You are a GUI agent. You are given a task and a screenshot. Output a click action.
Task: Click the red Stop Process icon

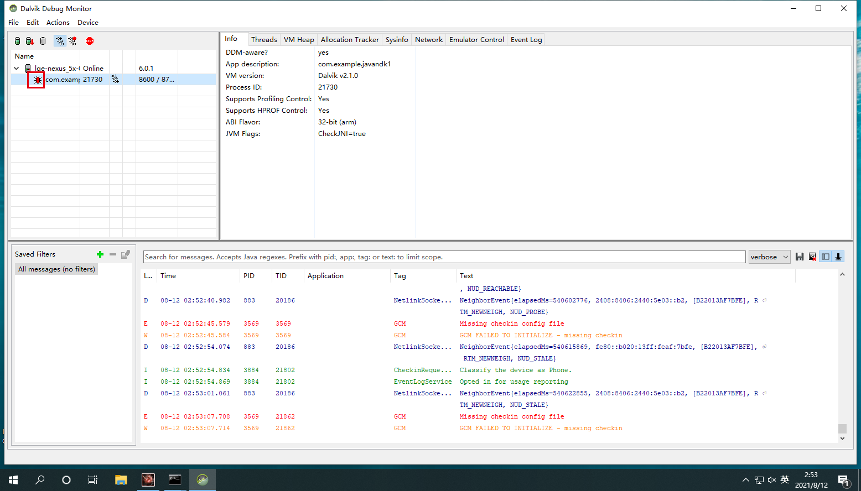[90, 41]
